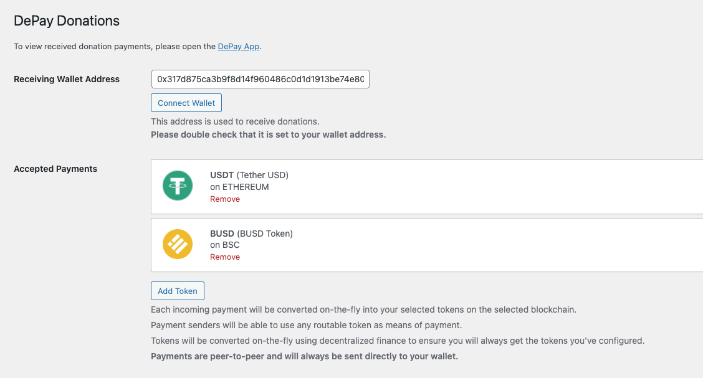
Task: Click the "on ETHEREUM" network text
Action: (240, 187)
